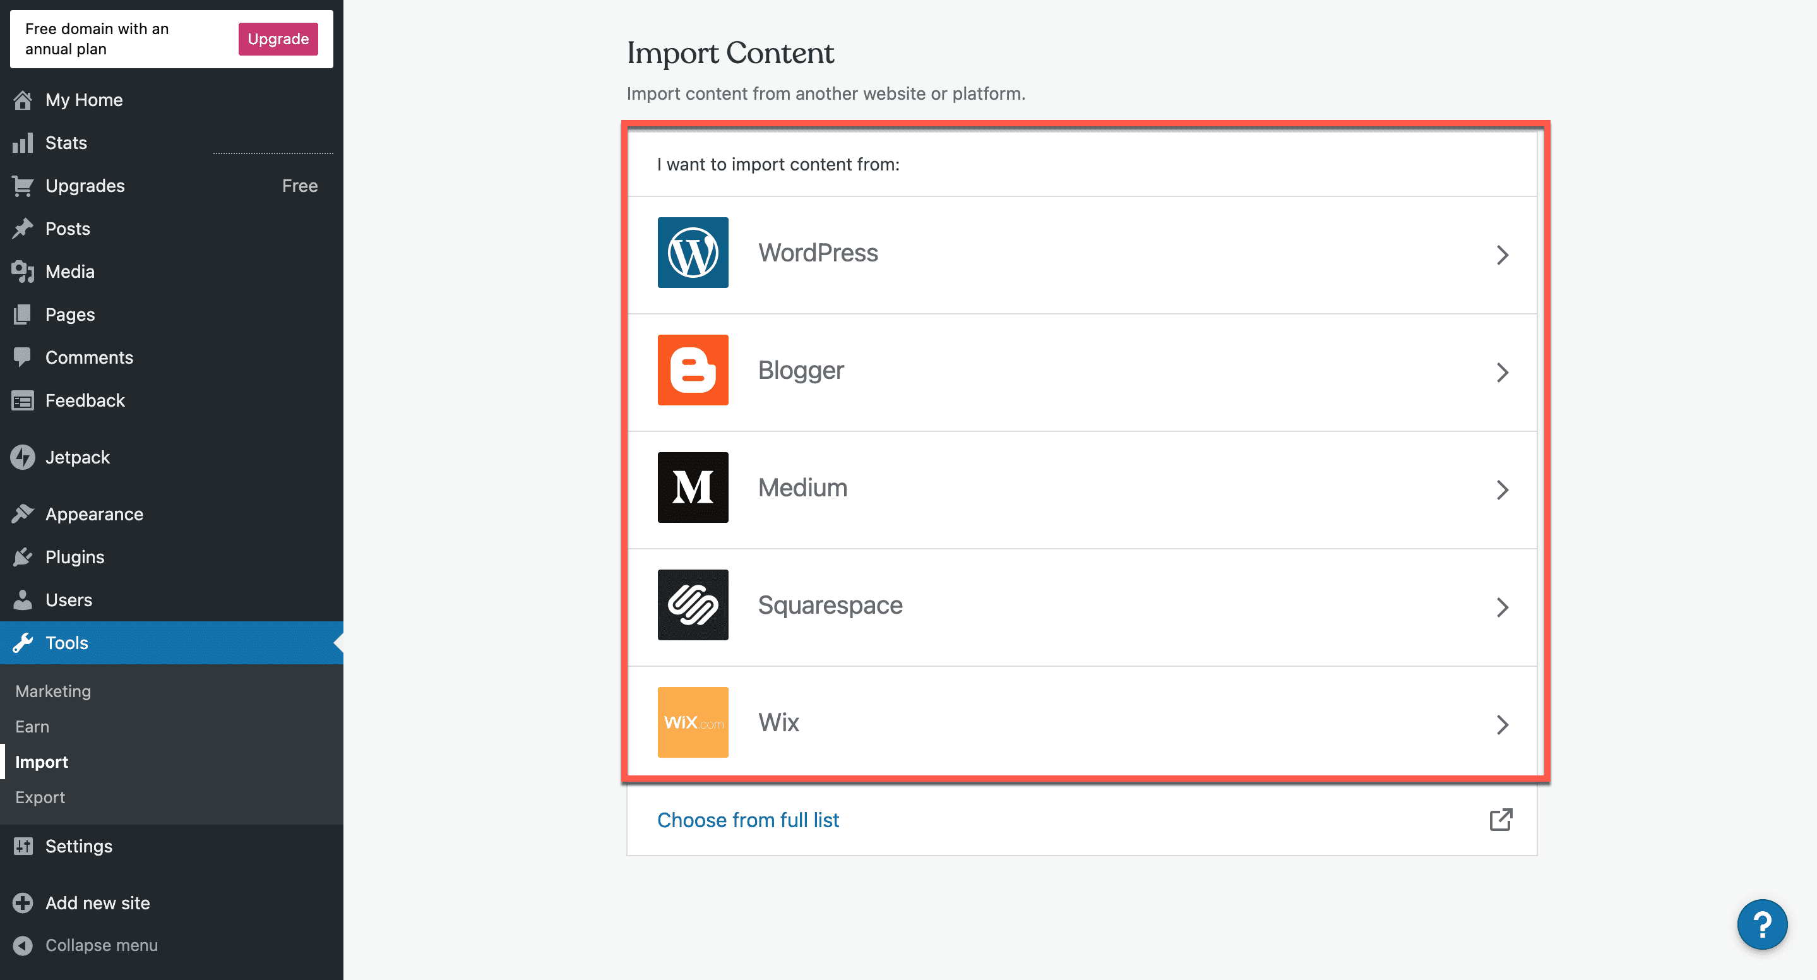This screenshot has width=1817, height=980.
Task: Click the WordPress logo icon
Action: point(693,253)
